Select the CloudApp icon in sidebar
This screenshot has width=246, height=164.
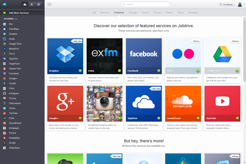point(4,29)
